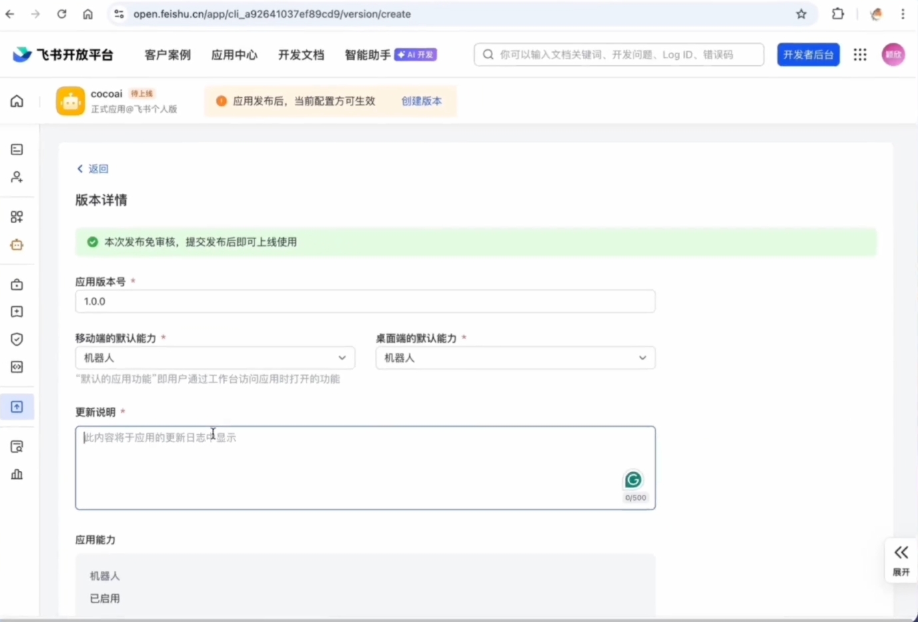
Task: Open the 移动端的默认能力 dropdown
Action: pos(215,358)
